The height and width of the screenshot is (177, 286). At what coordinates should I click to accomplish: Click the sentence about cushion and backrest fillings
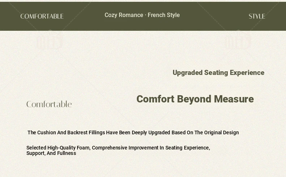point(133,132)
